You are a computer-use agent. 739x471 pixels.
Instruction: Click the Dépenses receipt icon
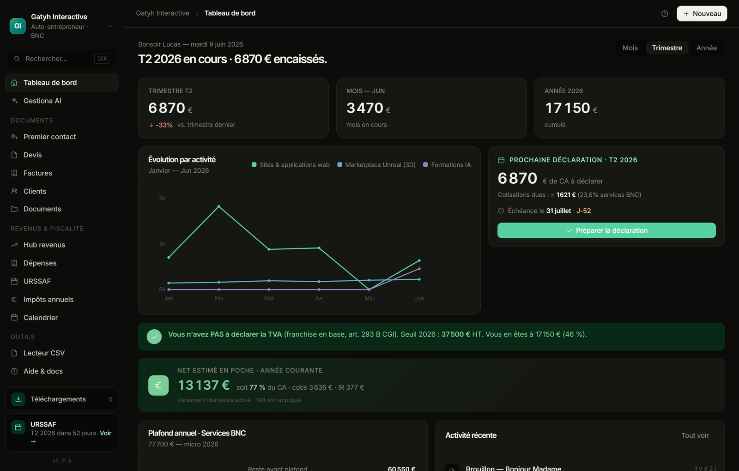click(14, 263)
